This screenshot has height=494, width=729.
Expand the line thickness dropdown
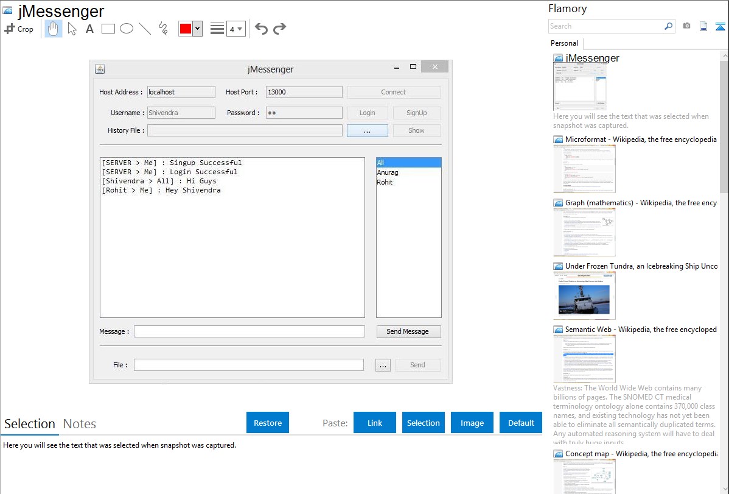(x=235, y=29)
